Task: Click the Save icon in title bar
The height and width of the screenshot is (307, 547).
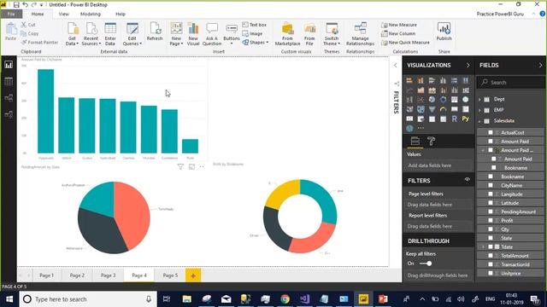Action: pos(16,4)
